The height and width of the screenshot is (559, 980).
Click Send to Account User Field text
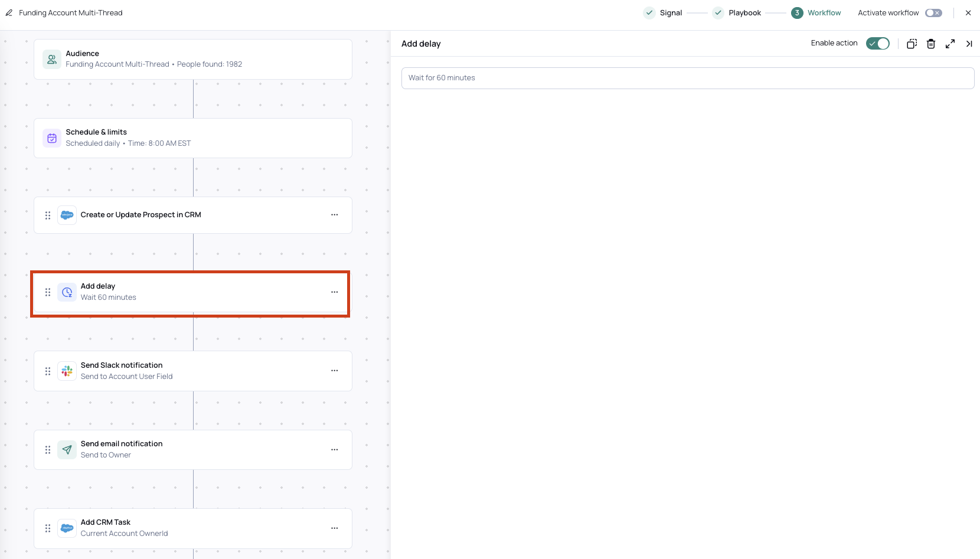[x=127, y=377]
